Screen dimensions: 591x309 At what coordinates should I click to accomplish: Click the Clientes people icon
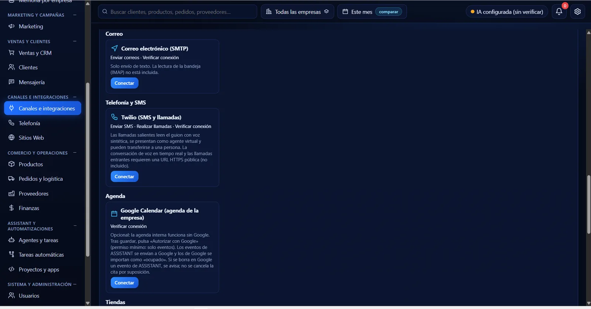click(11, 67)
